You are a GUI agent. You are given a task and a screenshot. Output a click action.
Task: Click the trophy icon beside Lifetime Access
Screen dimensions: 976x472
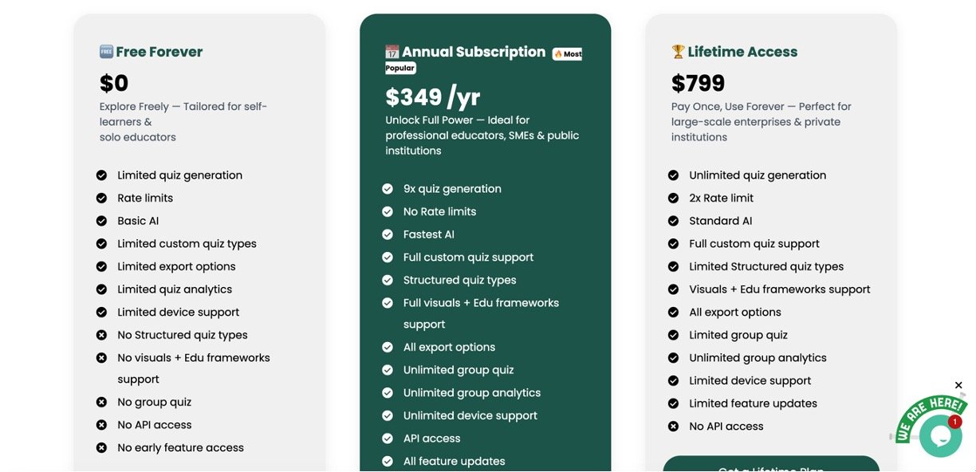[x=678, y=52]
